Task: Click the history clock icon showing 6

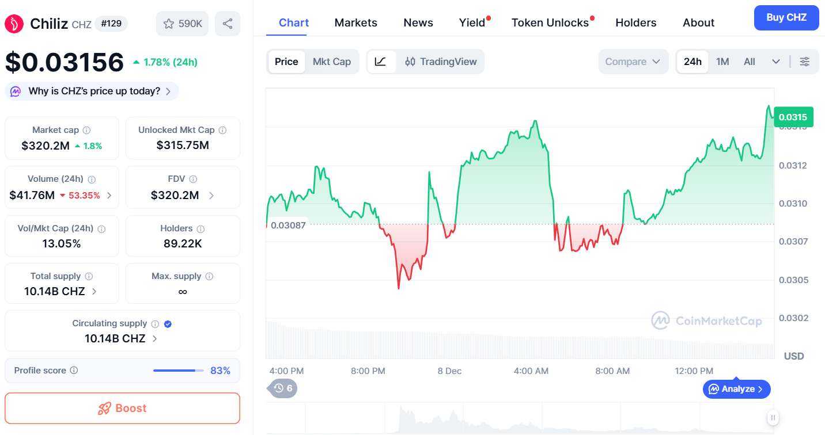Action: pos(282,388)
